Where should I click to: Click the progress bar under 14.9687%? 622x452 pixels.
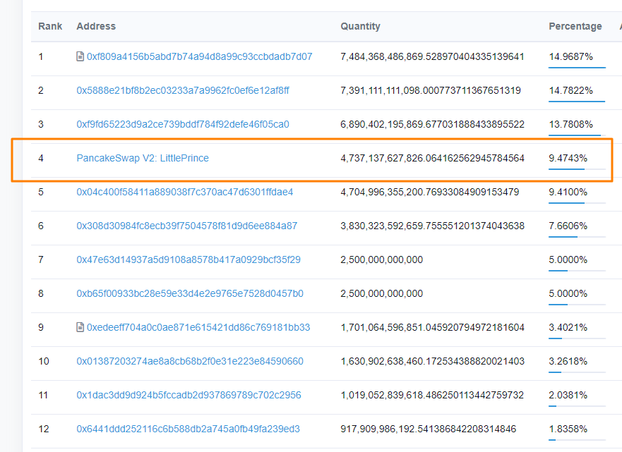578,68
